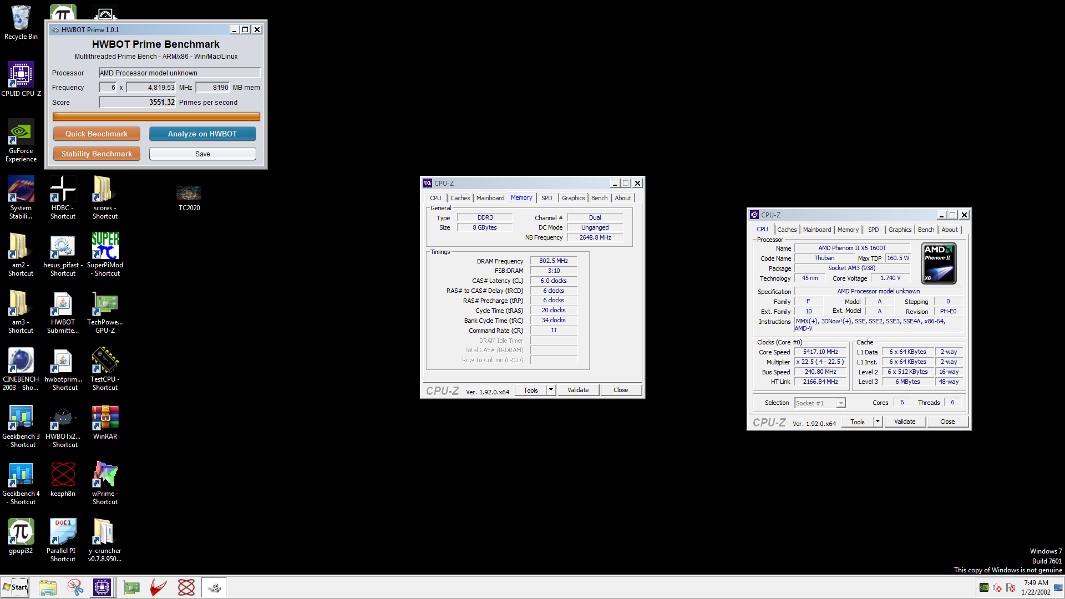The width and height of the screenshot is (1065, 599).
Task: Select HDBC Shortcut icon on desktop
Action: (x=63, y=197)
